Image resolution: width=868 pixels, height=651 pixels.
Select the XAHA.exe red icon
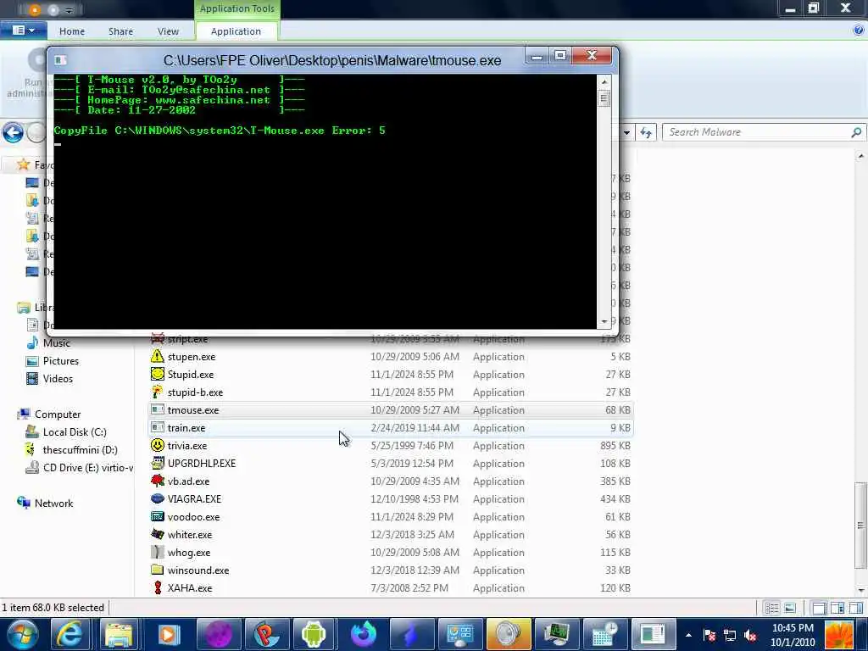(157, 587)
